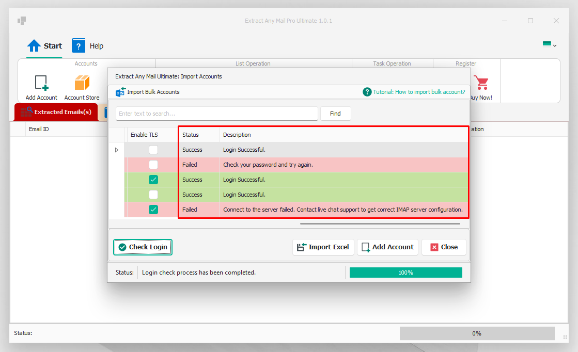
Task: Enable TLS for first Success row
Action: pos(153,150)
